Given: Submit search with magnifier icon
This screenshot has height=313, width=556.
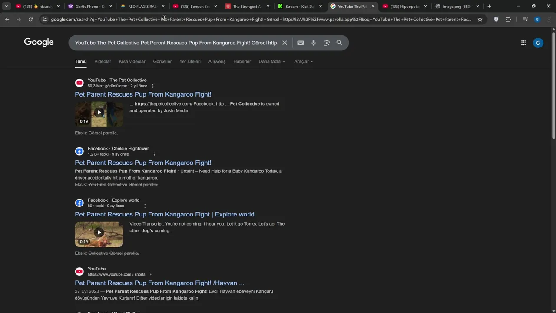Looking at the screenshot, I should (x=339, y=43).
